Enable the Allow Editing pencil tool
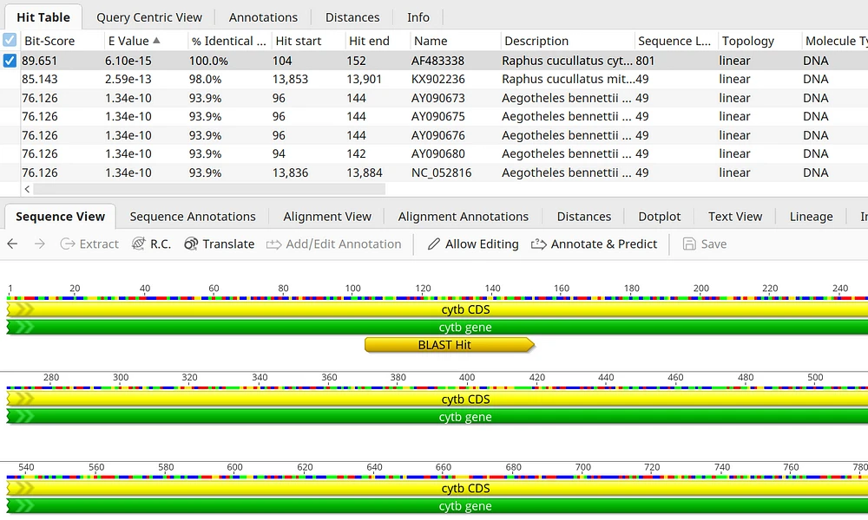 [434, 244]
